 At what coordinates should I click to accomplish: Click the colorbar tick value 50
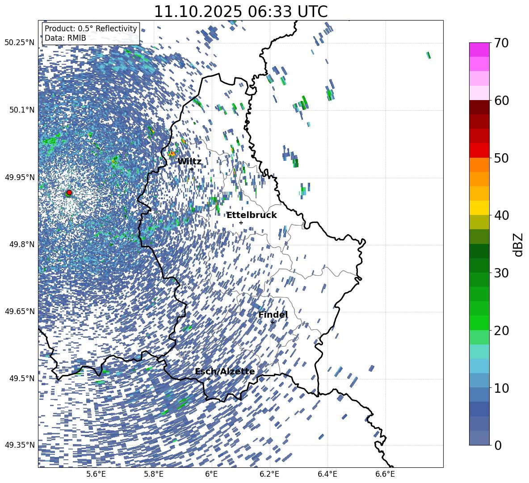pos(501,158)
